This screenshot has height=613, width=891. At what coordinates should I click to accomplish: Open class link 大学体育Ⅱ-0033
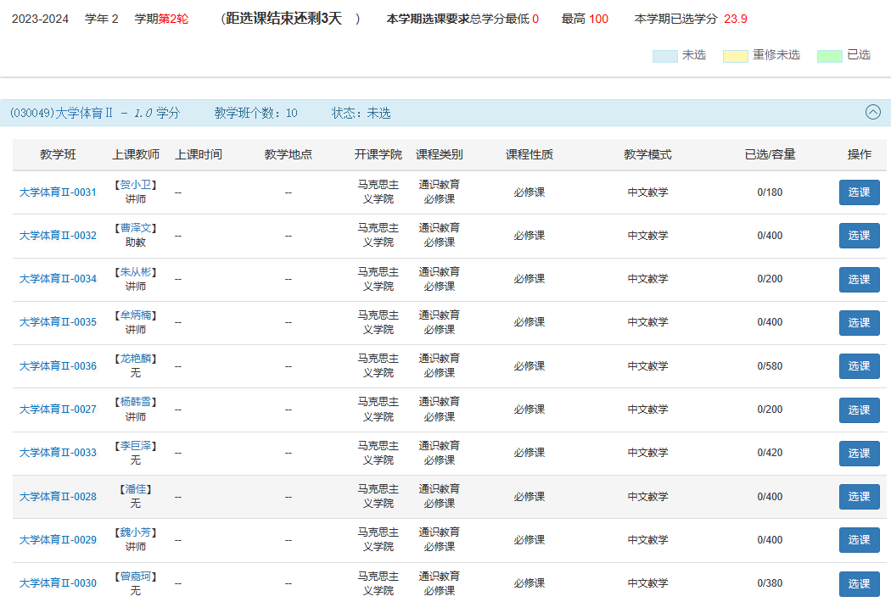pyautogui.click(x=58, y=453)
